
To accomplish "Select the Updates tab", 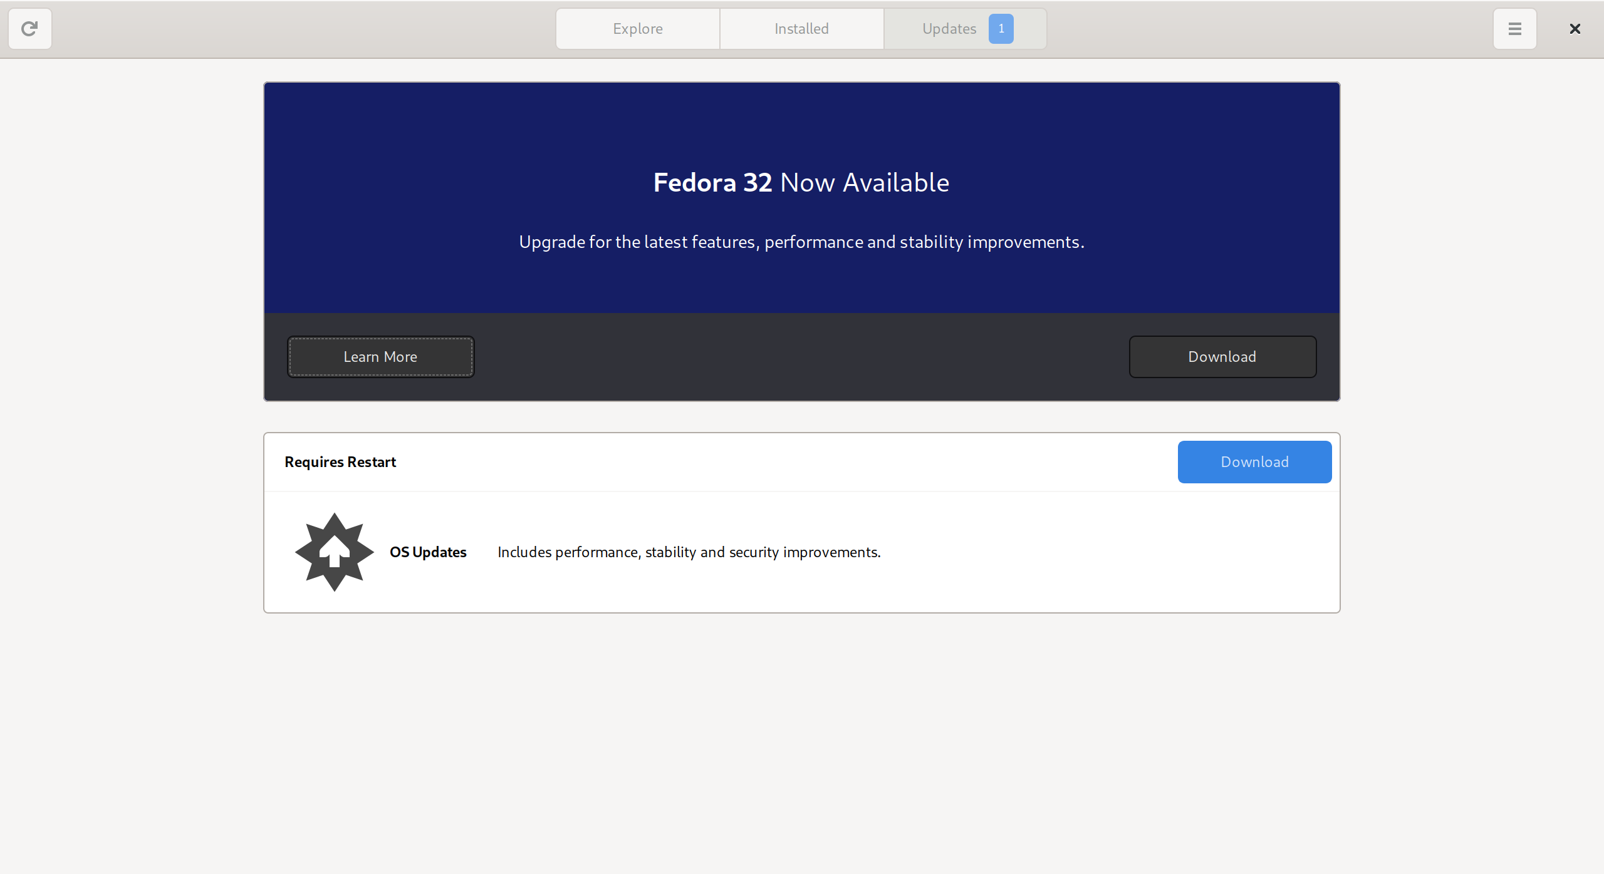I will pos(965,29).
